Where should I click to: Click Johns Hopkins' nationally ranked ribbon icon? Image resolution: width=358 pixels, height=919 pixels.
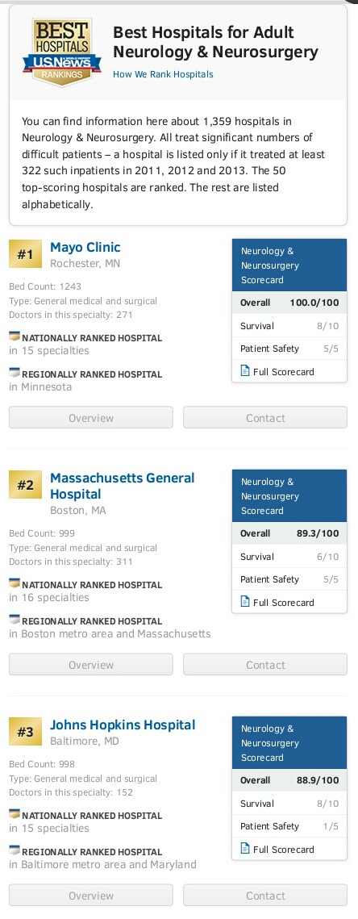click(15, 815)
